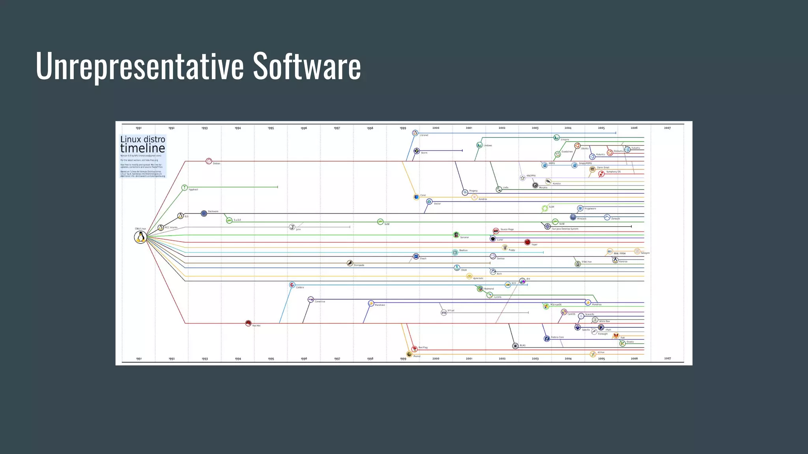Click the Progeny icon
The width and height of the screenshot is (808, 454).
tap(465, 192)
